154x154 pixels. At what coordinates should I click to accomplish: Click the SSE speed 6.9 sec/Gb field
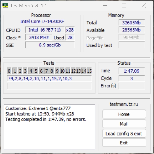(50, 45)
